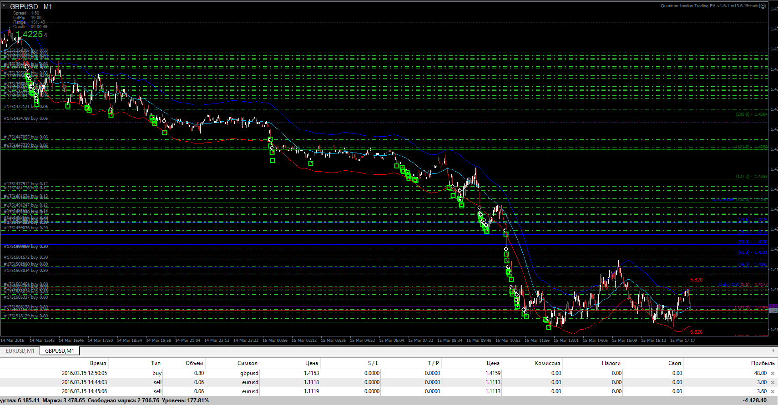
Task: Click the GBPUSD M1 chart title
Action: [x=31, y=6]
